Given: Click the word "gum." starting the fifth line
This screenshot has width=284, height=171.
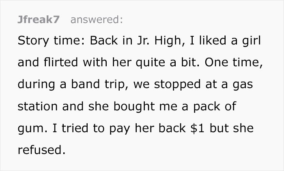Looking at the screenshot, I should (32, 129).
